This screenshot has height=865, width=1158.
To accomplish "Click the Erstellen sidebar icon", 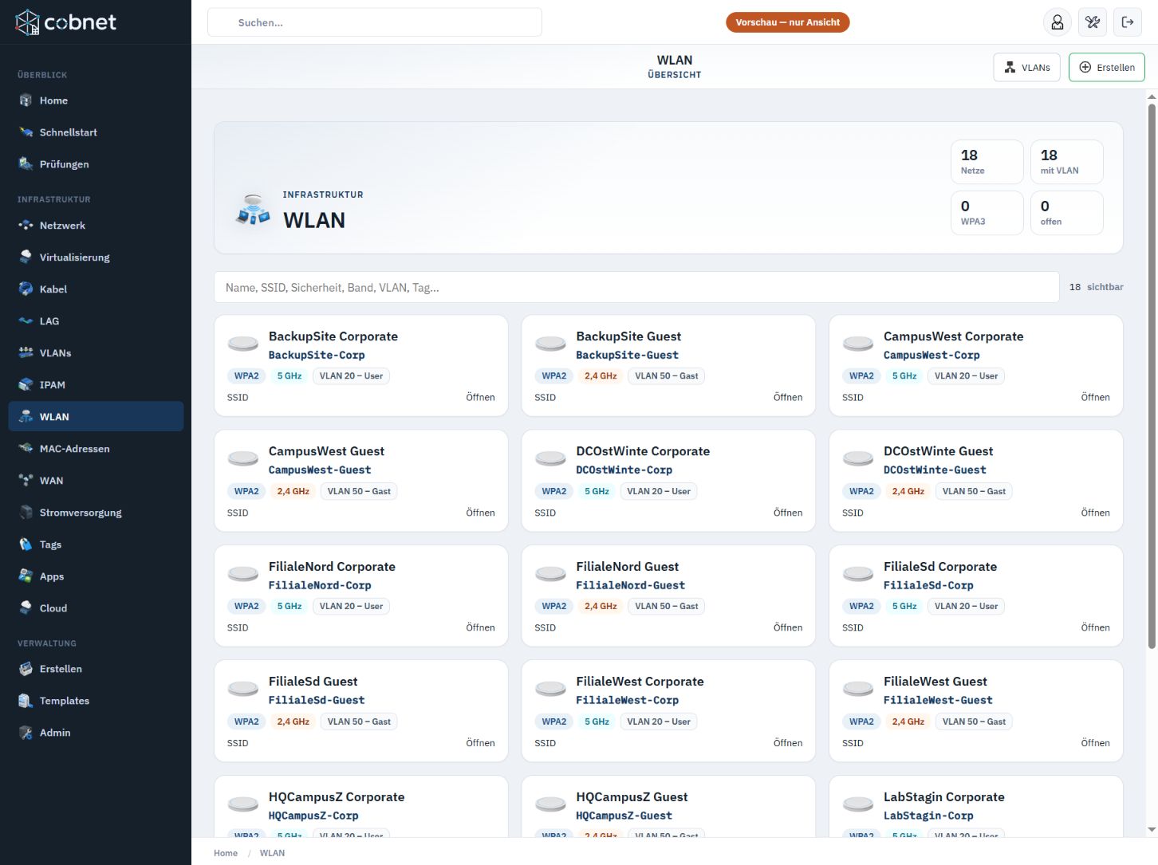I will 26,669.
